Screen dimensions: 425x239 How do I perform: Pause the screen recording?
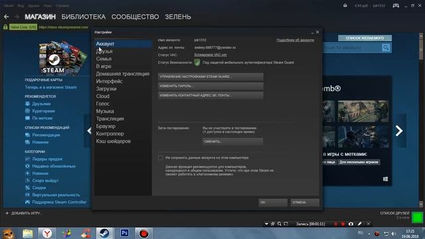(335, 224)
